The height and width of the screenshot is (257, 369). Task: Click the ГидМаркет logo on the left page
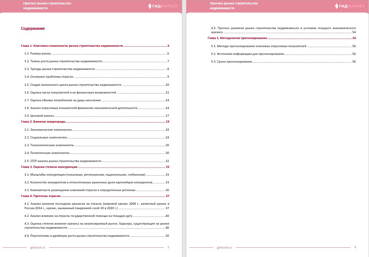(163, 6)
